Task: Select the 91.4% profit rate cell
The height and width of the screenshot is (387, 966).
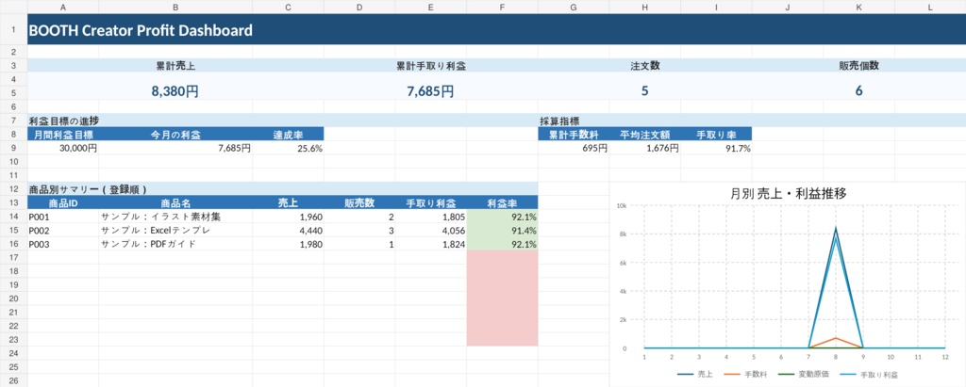Action: pos(502,230)
